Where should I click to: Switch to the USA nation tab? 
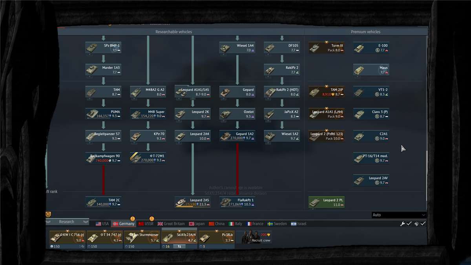[102, 224]
